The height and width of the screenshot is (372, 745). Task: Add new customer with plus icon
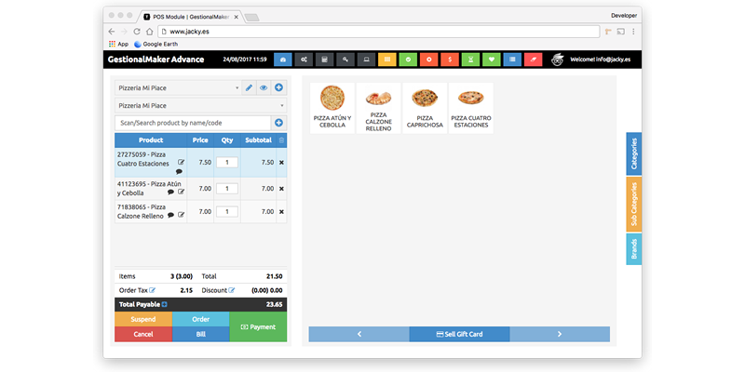point(278,87)
